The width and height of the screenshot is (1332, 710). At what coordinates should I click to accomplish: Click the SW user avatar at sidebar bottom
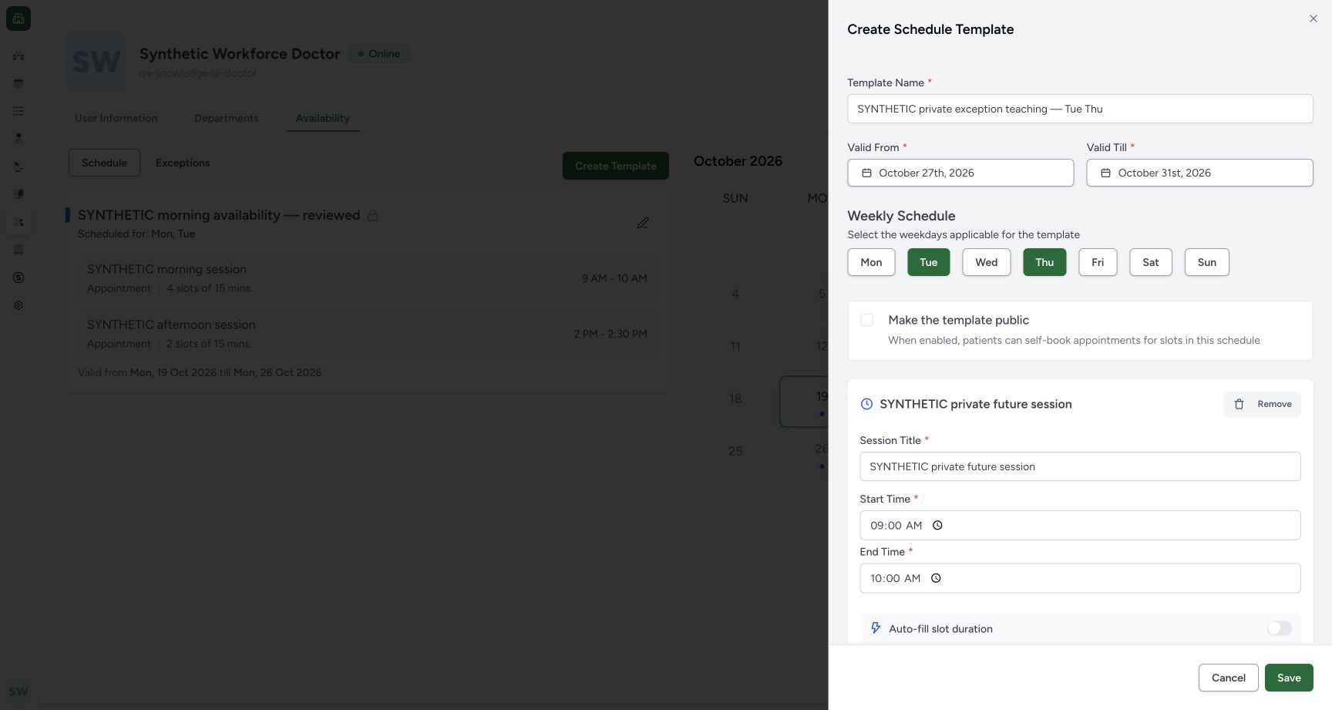(x=18, y=691)
